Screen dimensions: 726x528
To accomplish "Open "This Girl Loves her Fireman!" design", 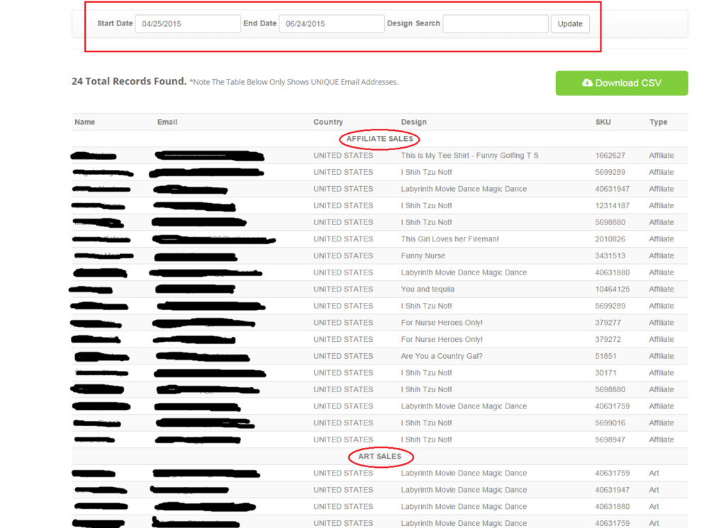I will pyautogui.click(x=449, y=239).
